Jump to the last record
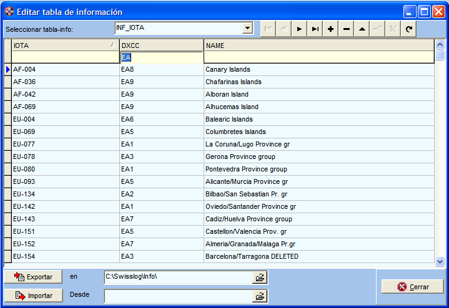This screenshot has height=308, width=449. tap(315, 29)
